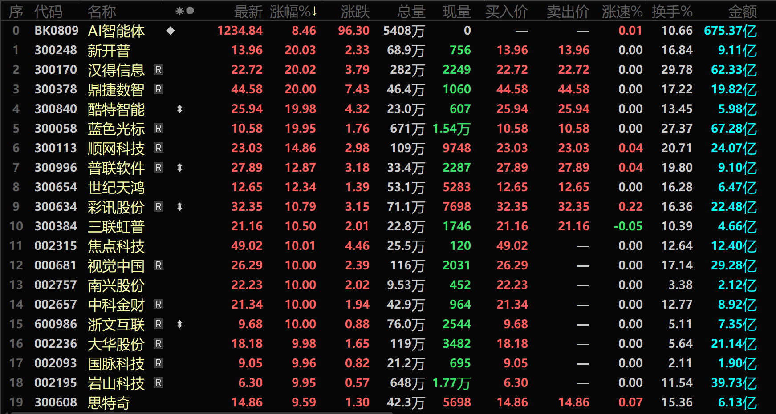
Task: Click the up-down arrow icon on 浙文互联 row
Action: pyautogui.click(x=179, y=324)
